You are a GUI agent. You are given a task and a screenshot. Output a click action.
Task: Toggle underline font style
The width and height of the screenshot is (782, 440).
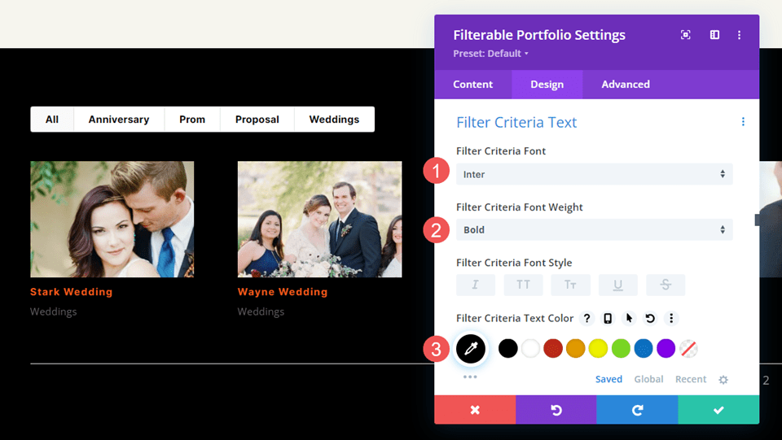[618, 285]
